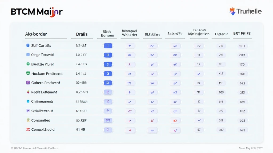The height and width of the screenshot is (153, 273).
Task: Open the Trurlielle brand name link
Action: (x=249, y=11)
